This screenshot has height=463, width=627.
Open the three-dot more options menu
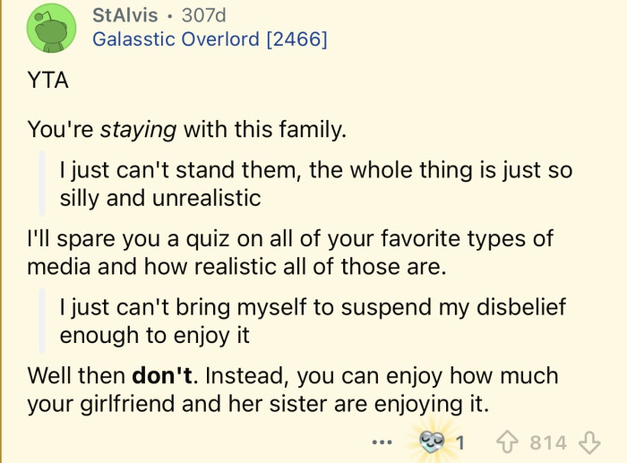click(x=382, y=442)
